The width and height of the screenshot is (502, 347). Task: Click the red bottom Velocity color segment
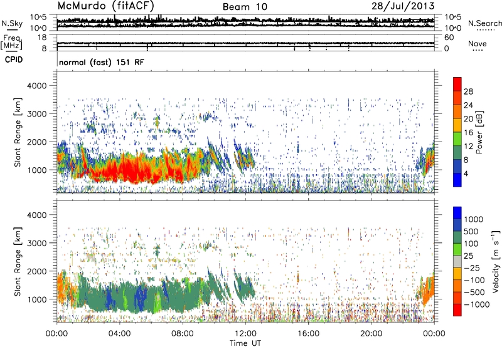tap(457, 310)
